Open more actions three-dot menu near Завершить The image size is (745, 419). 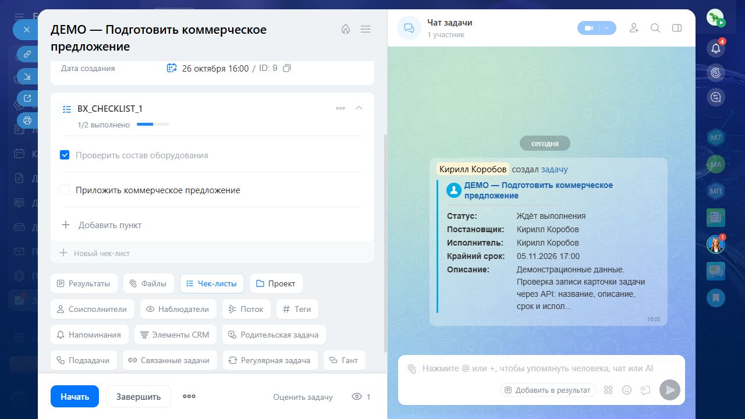point(189,396)
